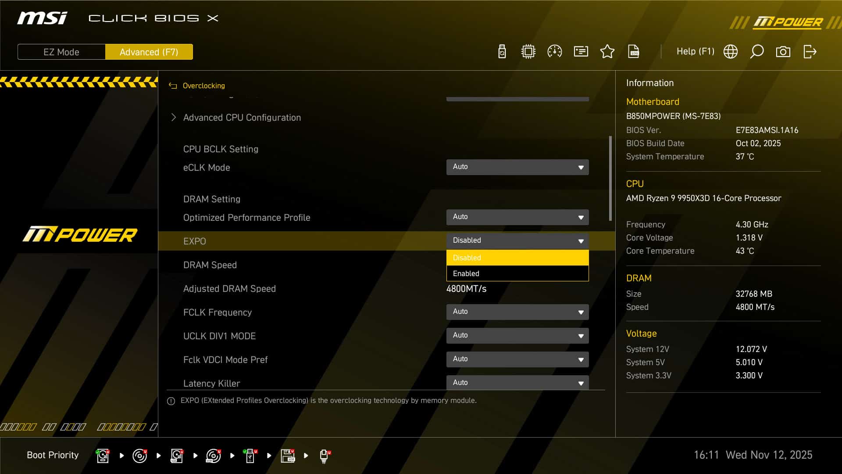Viewport: 842px width, 474px height.
Task: Click the Core Temperature 43 °C reading
Action: click(x=745, y=251)
